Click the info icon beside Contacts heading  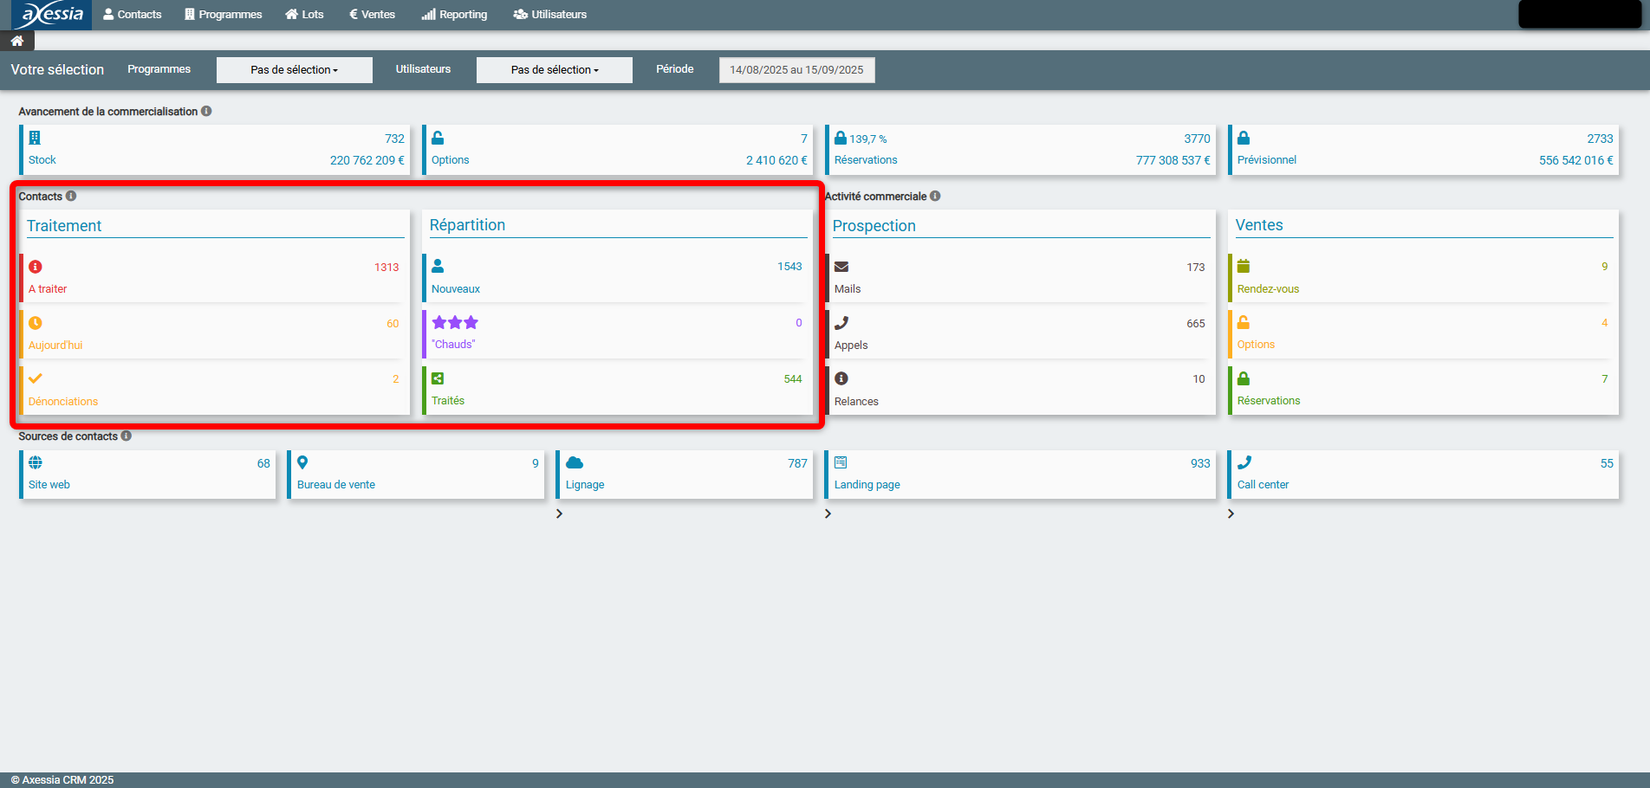[71, 196]
